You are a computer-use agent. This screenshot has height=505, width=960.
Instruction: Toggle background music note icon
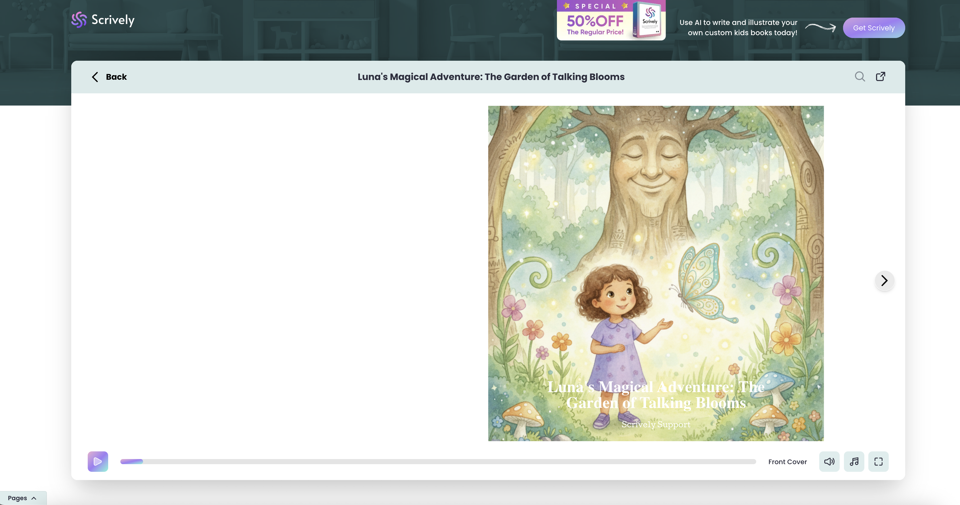coord(854,461)
